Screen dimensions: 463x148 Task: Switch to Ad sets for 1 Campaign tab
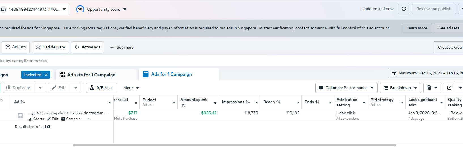coord(91,75)
